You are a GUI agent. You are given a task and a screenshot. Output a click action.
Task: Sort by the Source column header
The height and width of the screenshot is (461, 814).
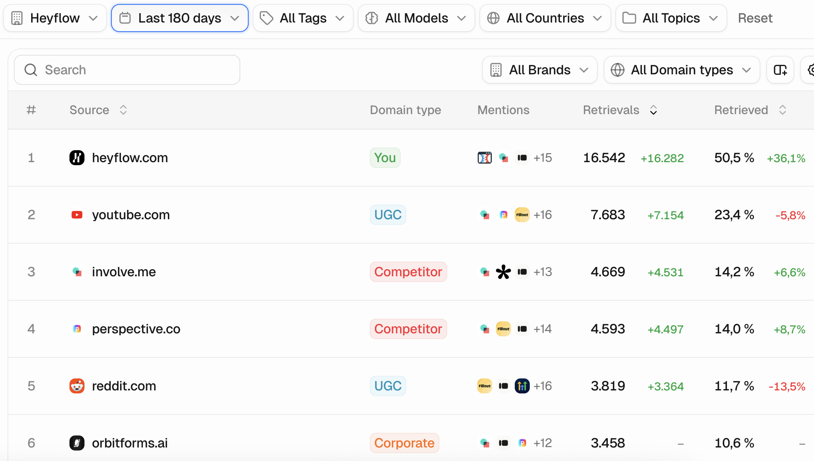coord(98,110)
